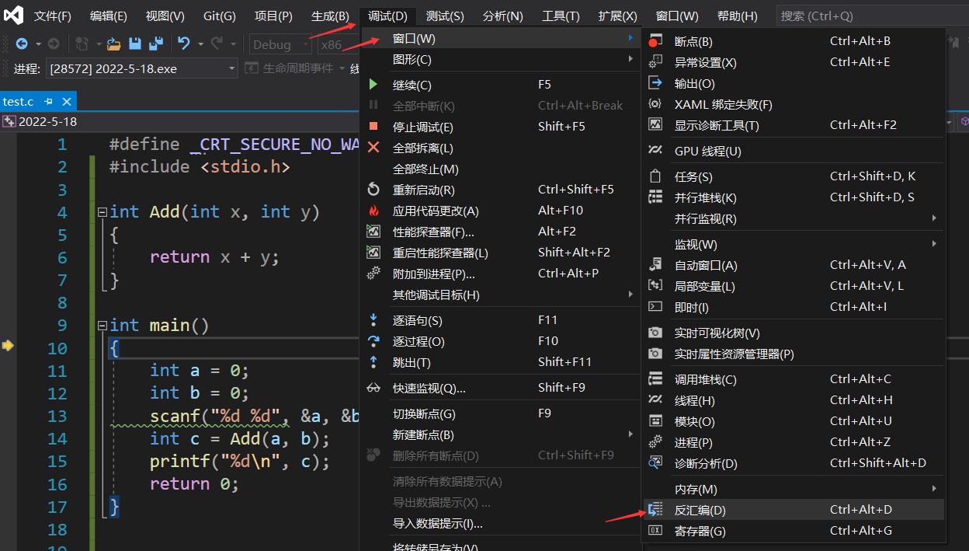Open the process selector dropdown
The height and width of the screenshot is (551, 969).
[231, 69]
